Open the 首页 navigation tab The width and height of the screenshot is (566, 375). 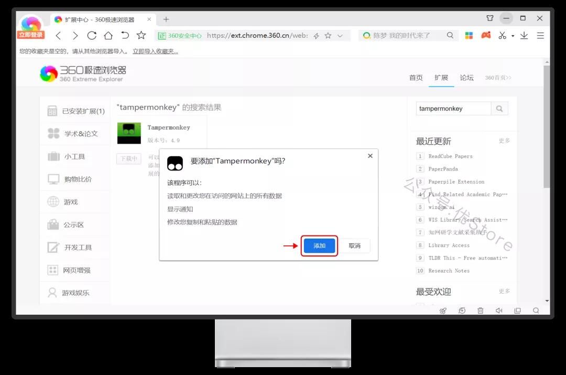click(x=416, y=78)
